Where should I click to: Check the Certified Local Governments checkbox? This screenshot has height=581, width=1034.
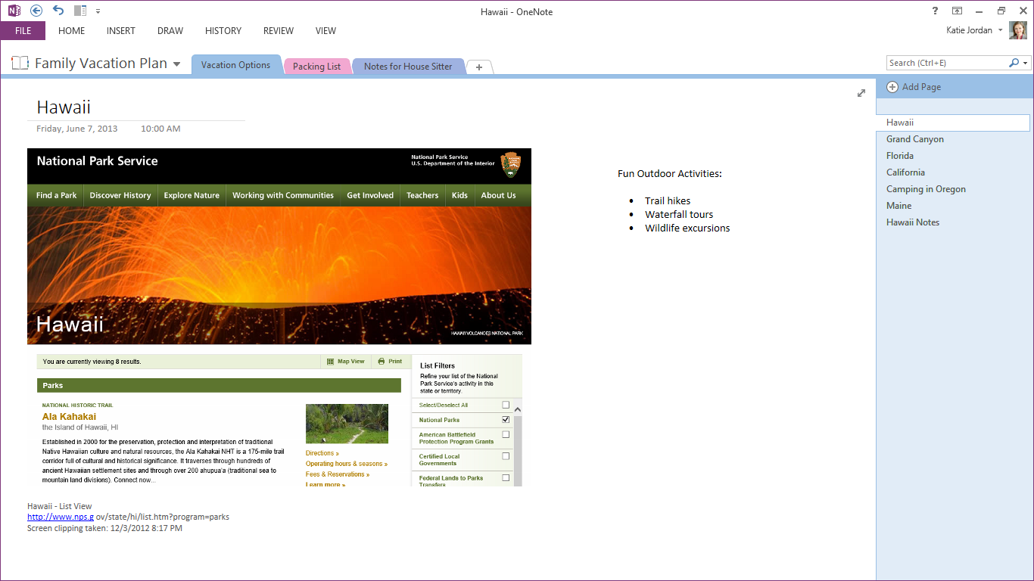506,457
